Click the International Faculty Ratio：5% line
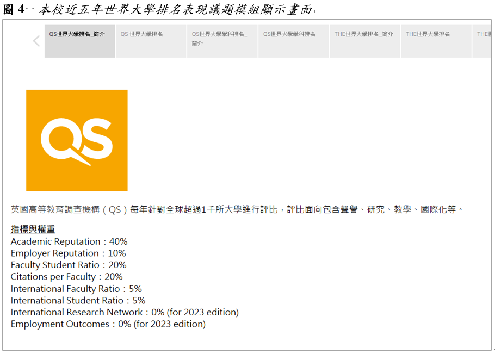The width and height of the screenshot is (495, 354). click(76, 289)
